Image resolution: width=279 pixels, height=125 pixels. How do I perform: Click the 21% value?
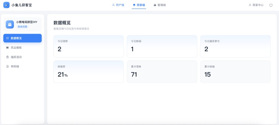63,75
